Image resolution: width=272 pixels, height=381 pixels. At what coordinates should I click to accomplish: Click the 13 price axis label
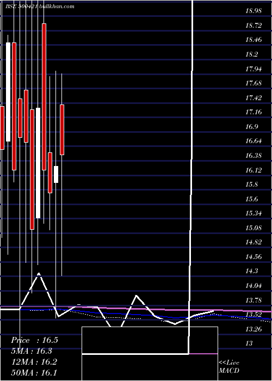pyautogui.click(x=249, y=343)
